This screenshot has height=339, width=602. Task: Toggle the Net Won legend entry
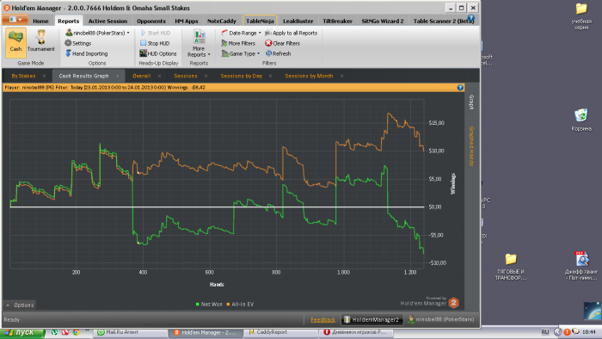coord(209,304)
